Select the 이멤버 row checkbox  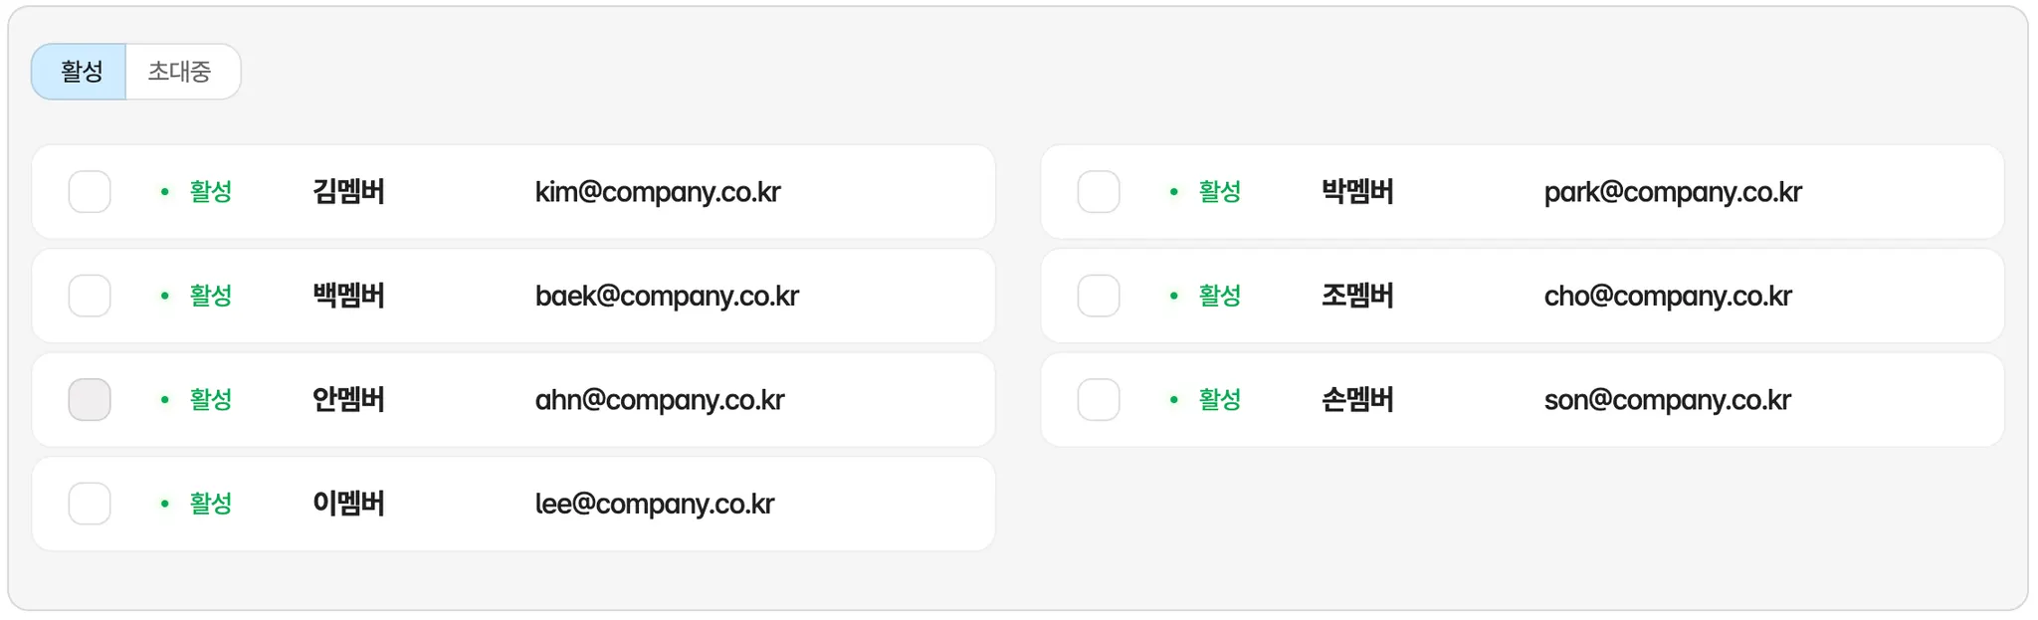pyautogui.click(x=90, y=504)
